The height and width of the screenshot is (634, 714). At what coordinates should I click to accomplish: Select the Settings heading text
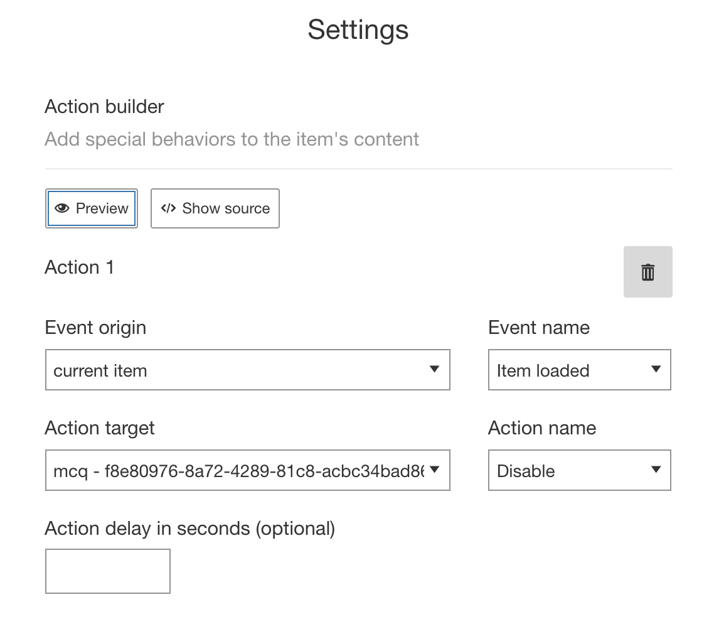click(358, 30)
